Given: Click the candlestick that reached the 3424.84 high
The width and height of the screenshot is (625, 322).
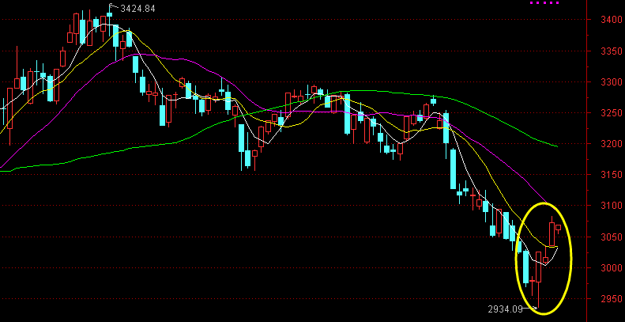Looking at the screenshot, I should click(109, 16).
